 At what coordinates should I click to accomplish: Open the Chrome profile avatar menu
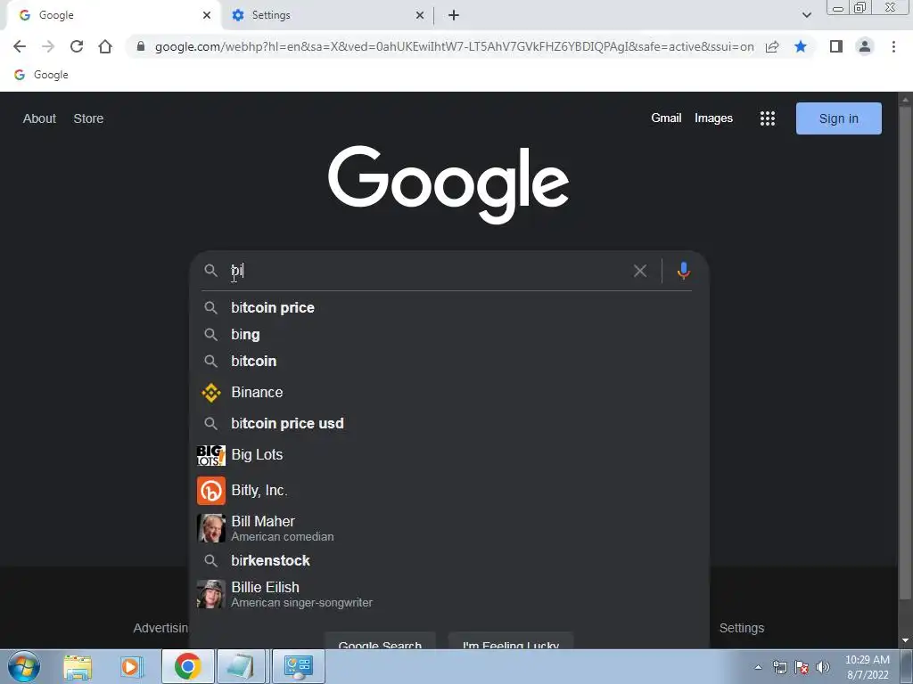865,46
